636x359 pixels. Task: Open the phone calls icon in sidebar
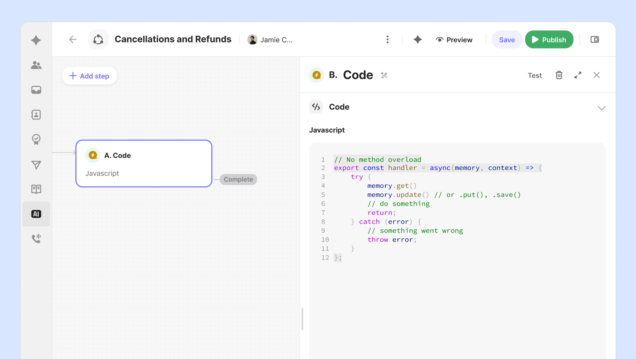pyautogui.click(x=36, y=239)
